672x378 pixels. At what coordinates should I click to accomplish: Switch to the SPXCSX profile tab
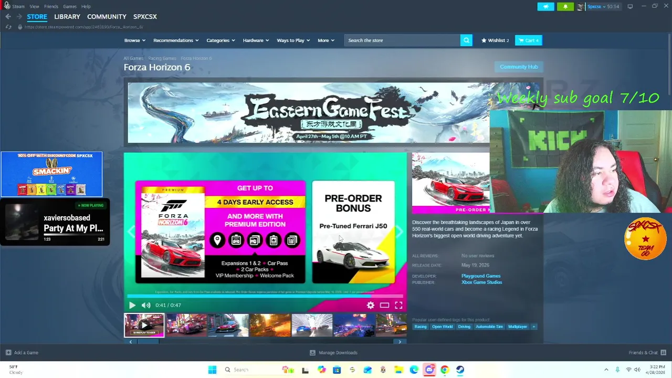pos(145,17)
